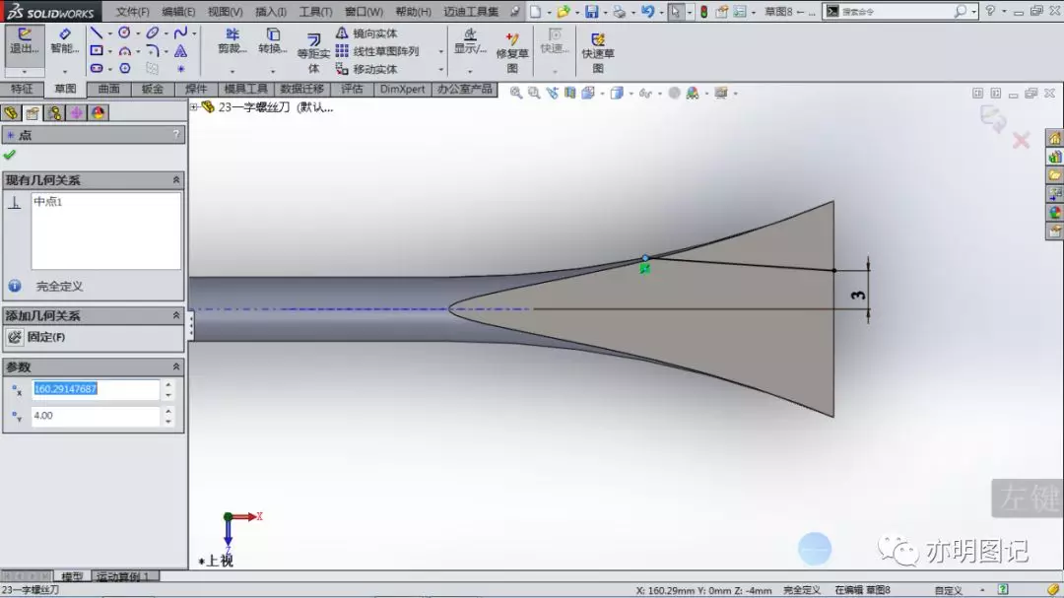This screenshot has width=1064, height=598.
Task: Select the Point sketch tool
Action: click(x=180, y=69)
